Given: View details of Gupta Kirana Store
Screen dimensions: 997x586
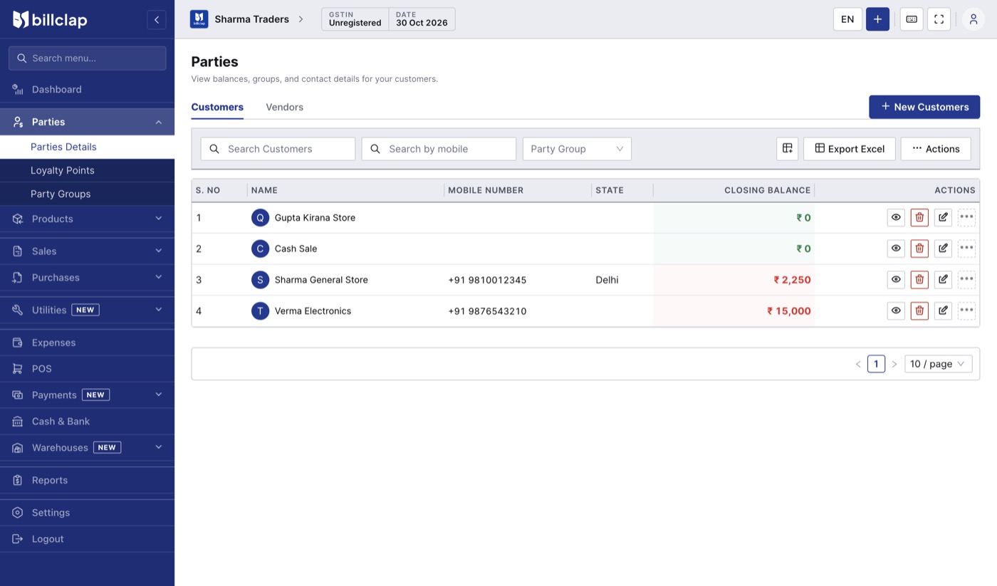Looking at the screenshot, I should coord(896,218).
